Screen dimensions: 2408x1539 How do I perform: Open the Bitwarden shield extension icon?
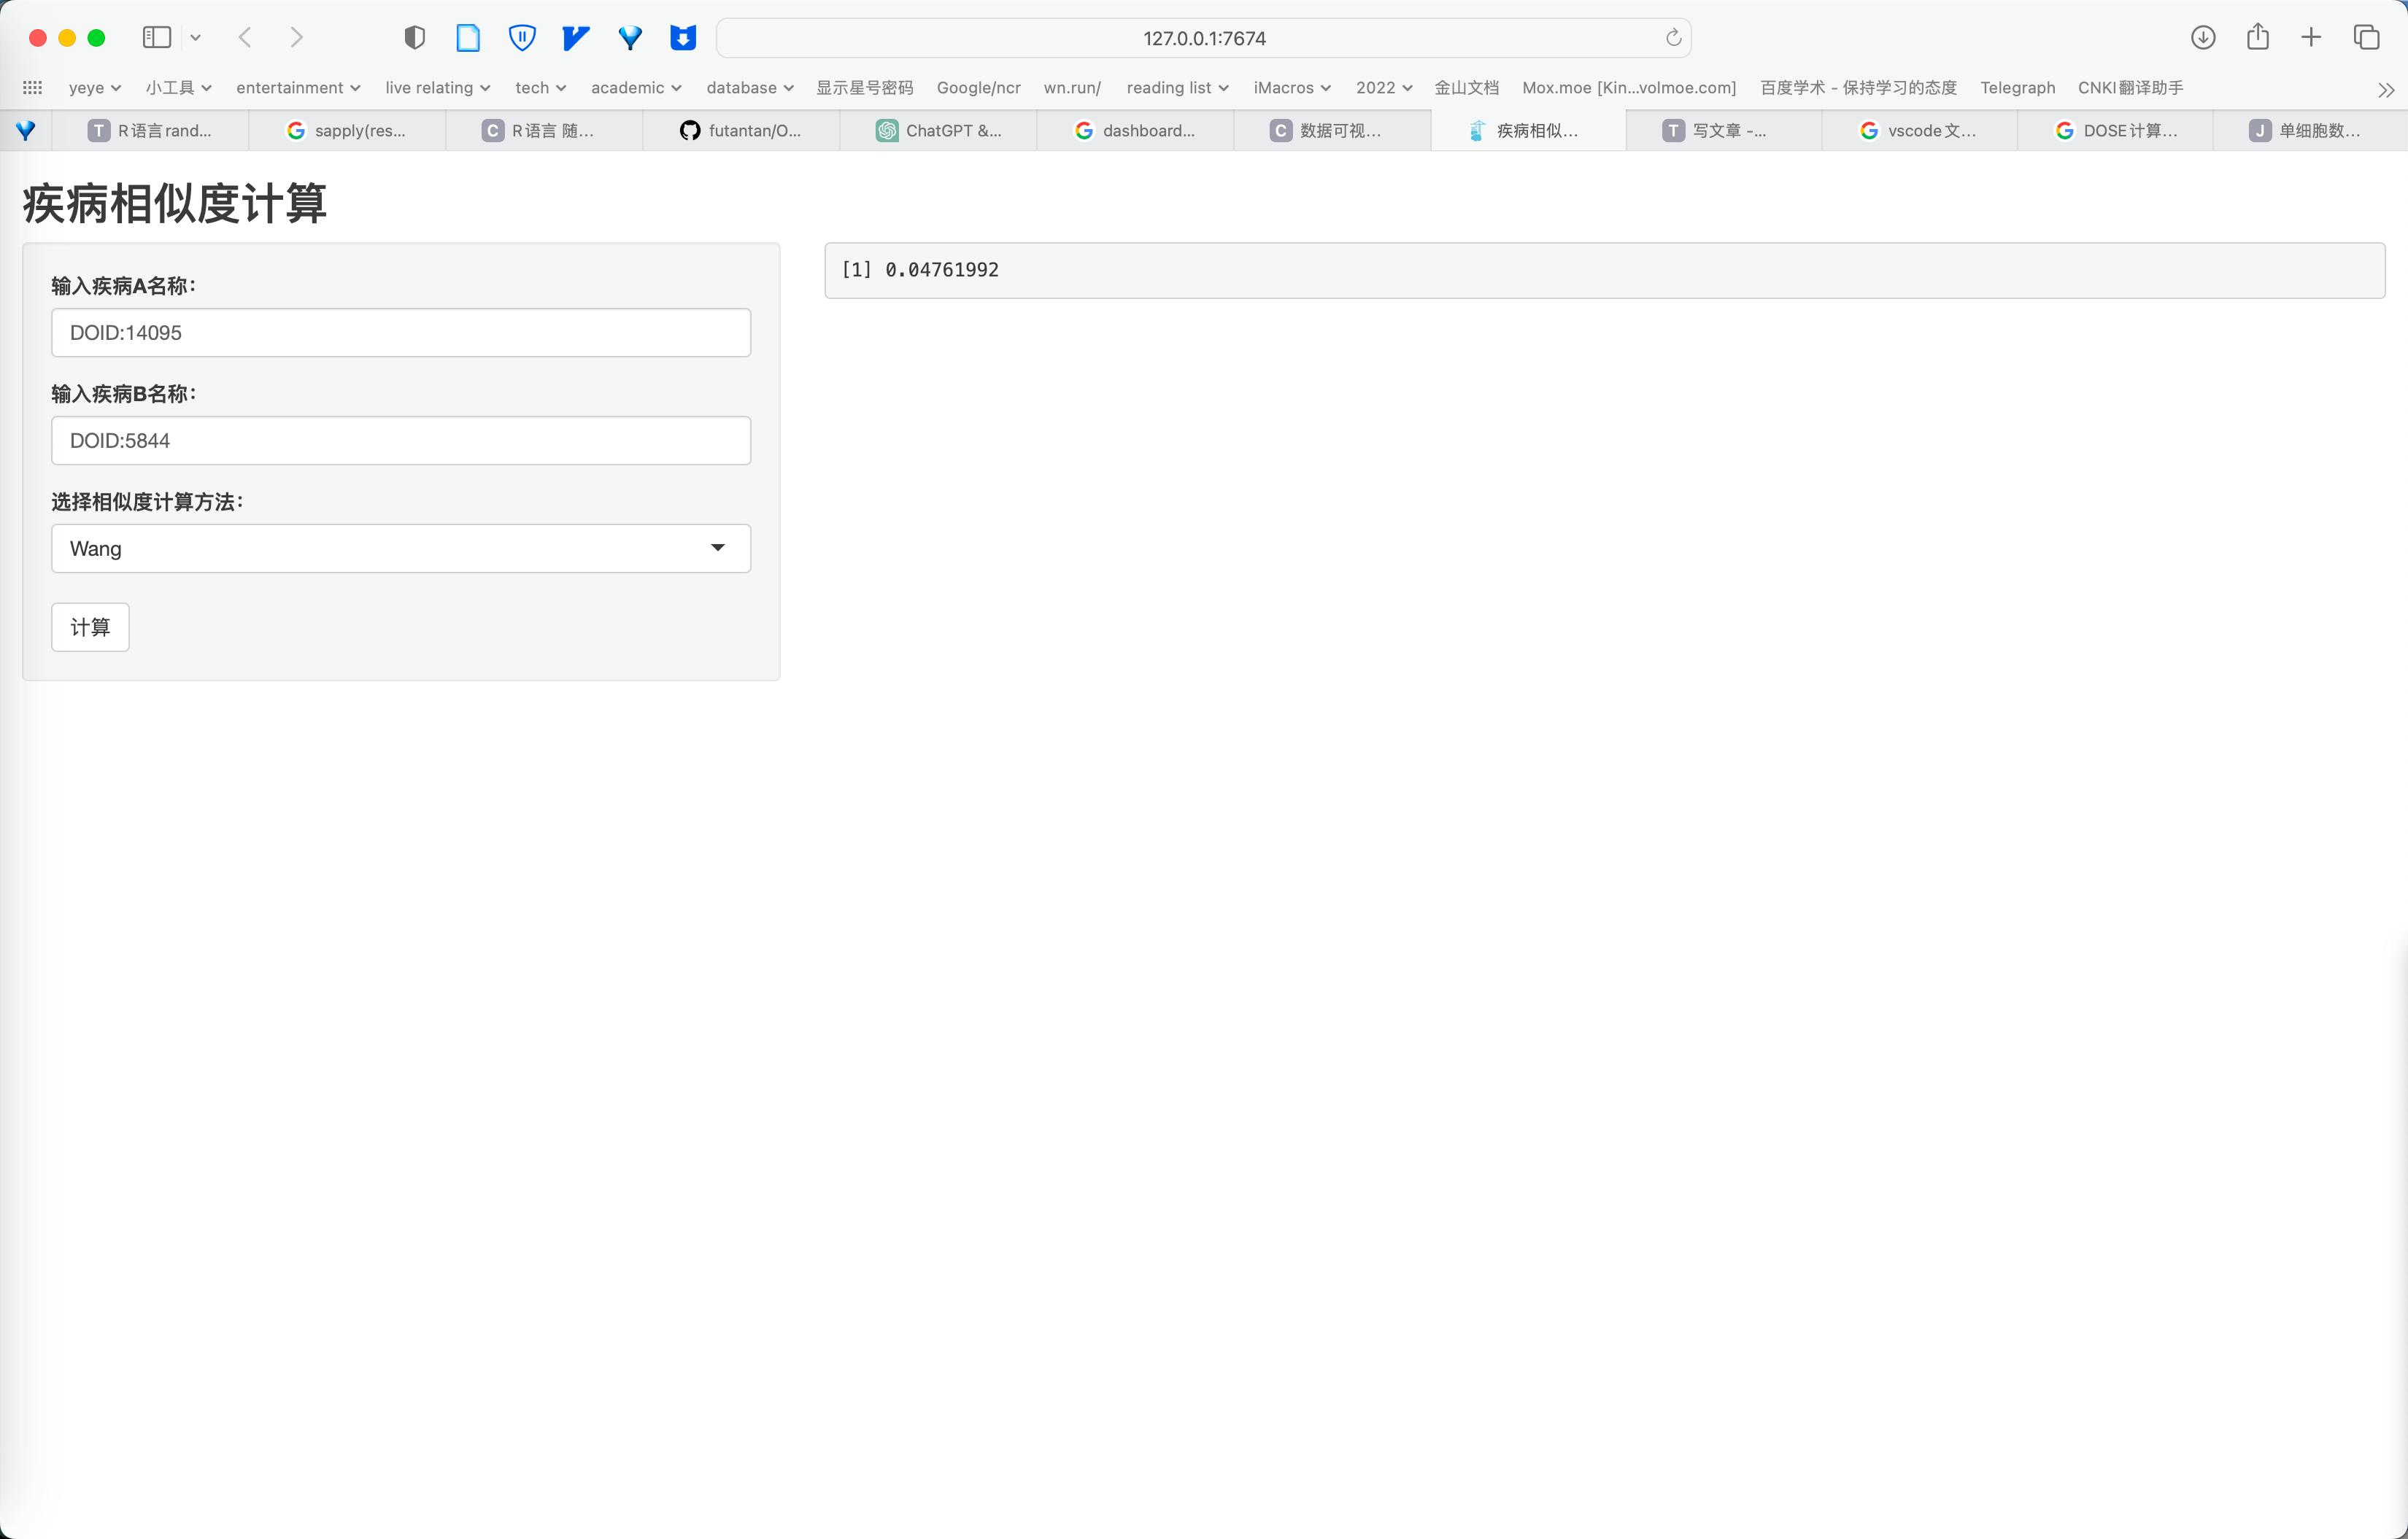522,38
